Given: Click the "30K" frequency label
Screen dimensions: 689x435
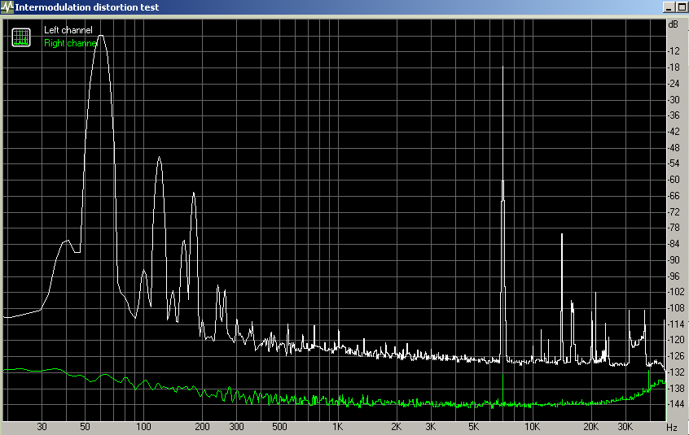Looking at the screenshot, I should [625, 427].
